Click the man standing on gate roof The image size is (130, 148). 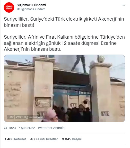[79, 64]
